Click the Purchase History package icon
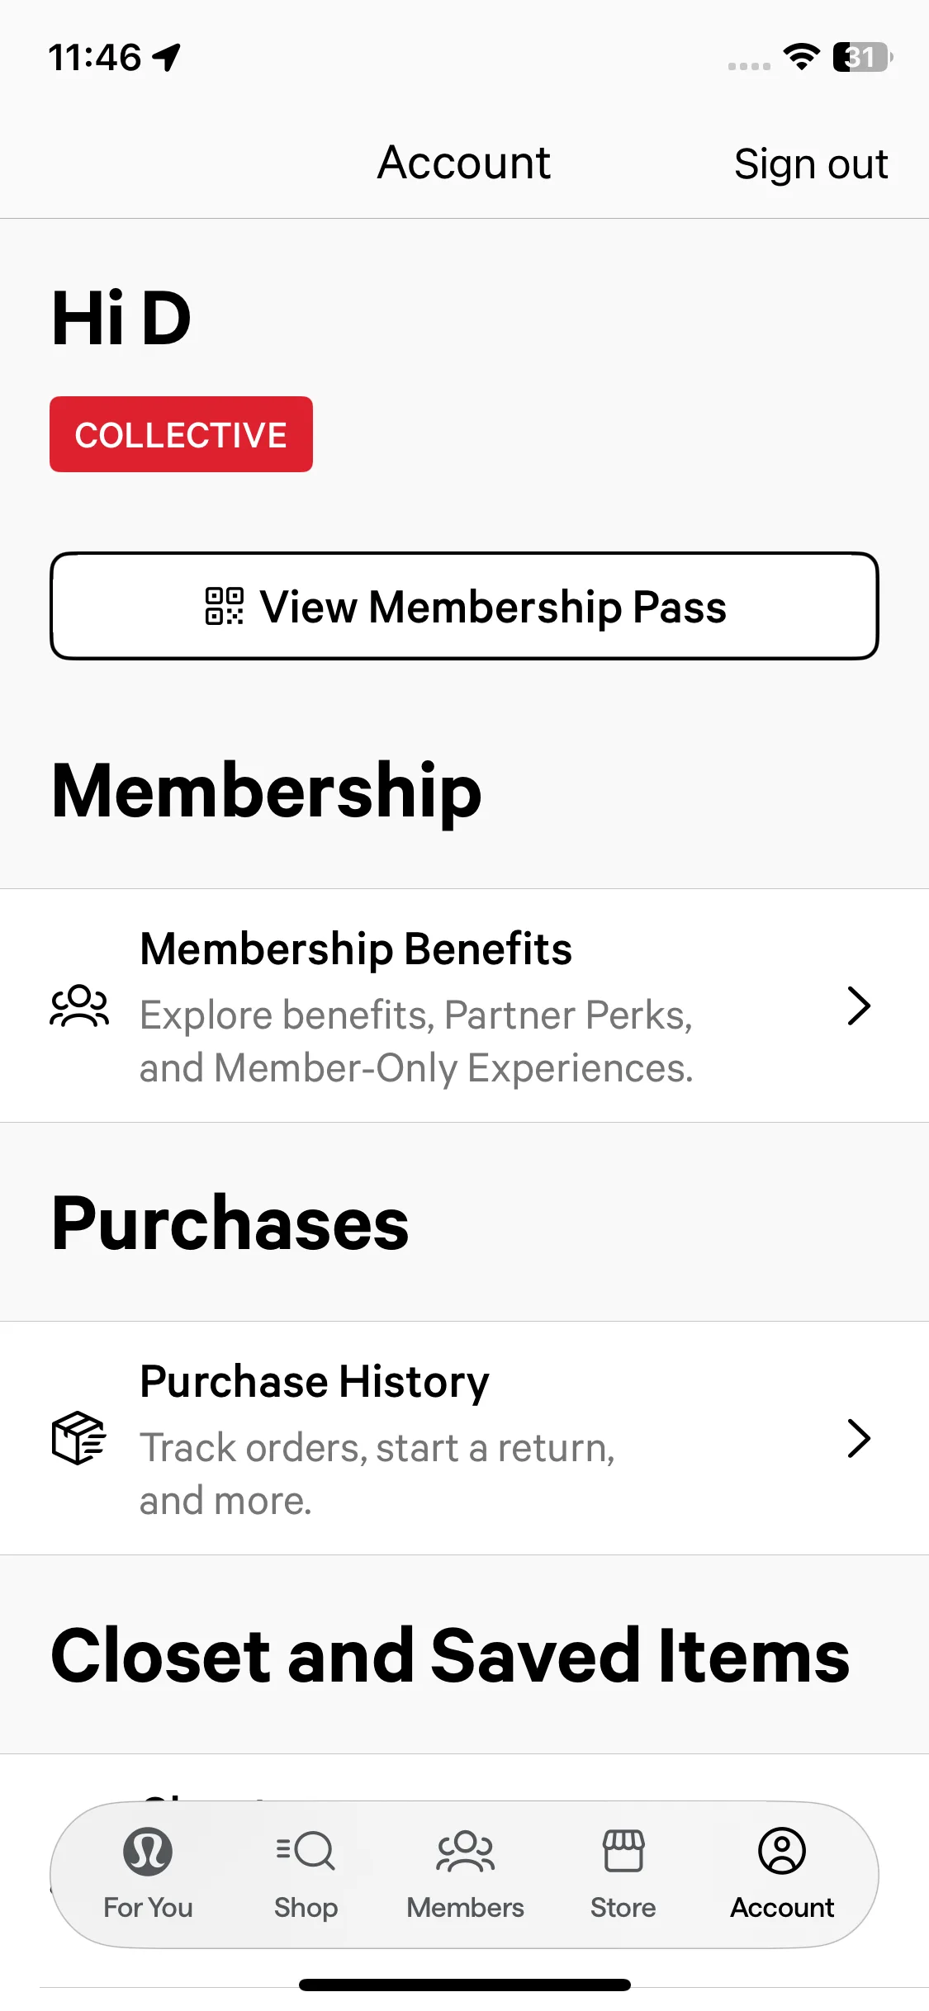 click(79, 1438)
